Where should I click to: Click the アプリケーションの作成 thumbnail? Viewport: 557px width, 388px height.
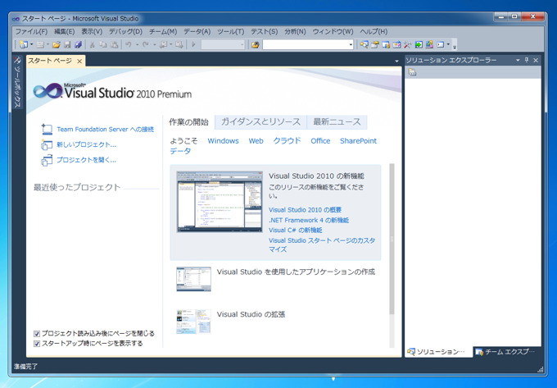pyautogui.click(x=193, y=279)
